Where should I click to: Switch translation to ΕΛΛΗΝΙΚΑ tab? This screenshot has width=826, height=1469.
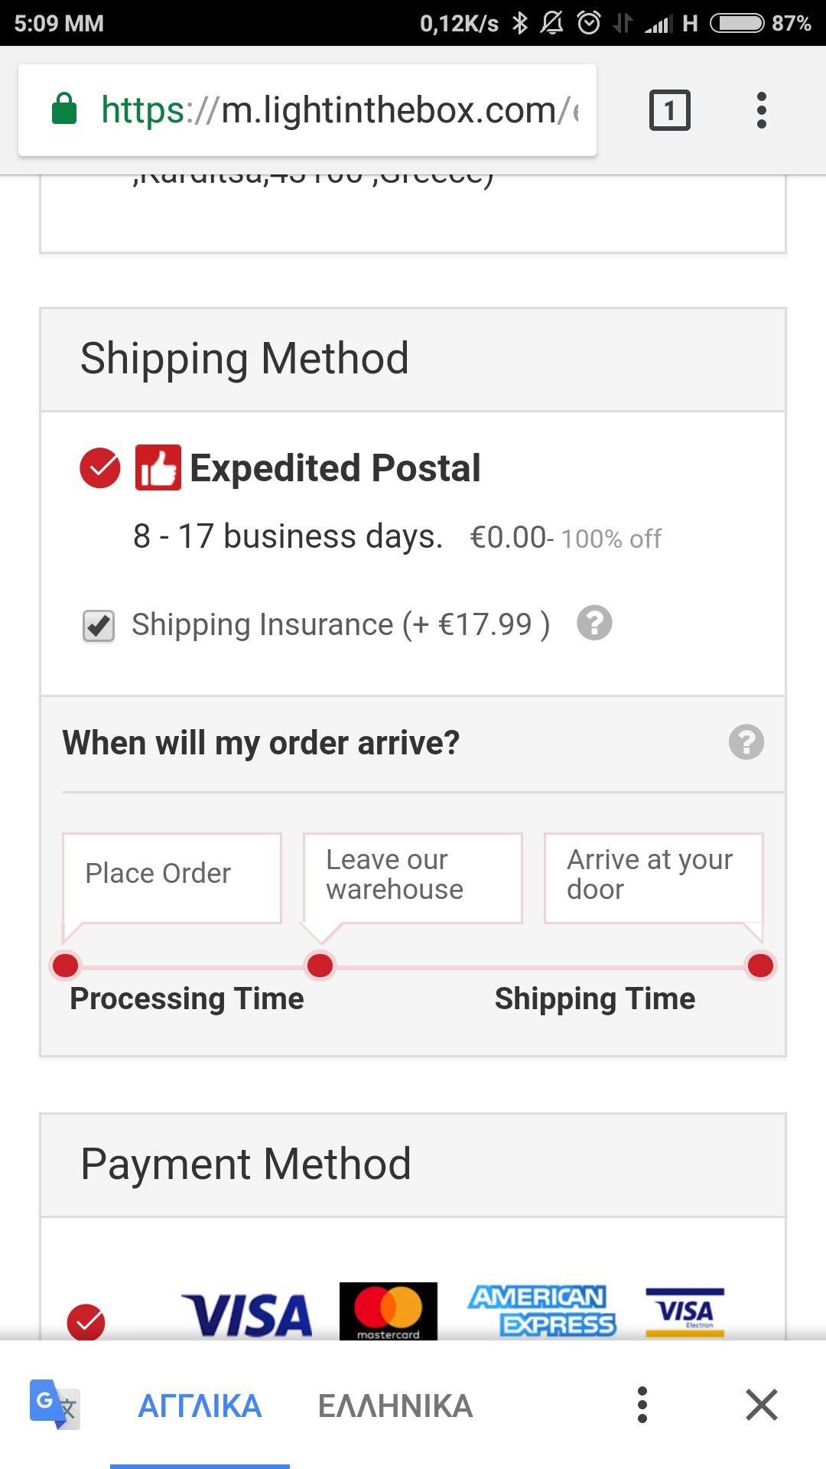click(x=395, y=1406)
